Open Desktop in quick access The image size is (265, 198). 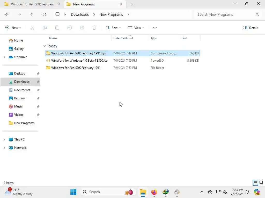click(x=20, y=73)
